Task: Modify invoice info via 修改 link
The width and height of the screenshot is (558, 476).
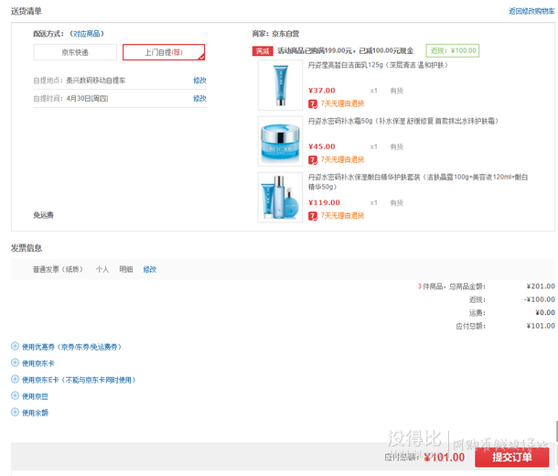Action: click(150, 269)
